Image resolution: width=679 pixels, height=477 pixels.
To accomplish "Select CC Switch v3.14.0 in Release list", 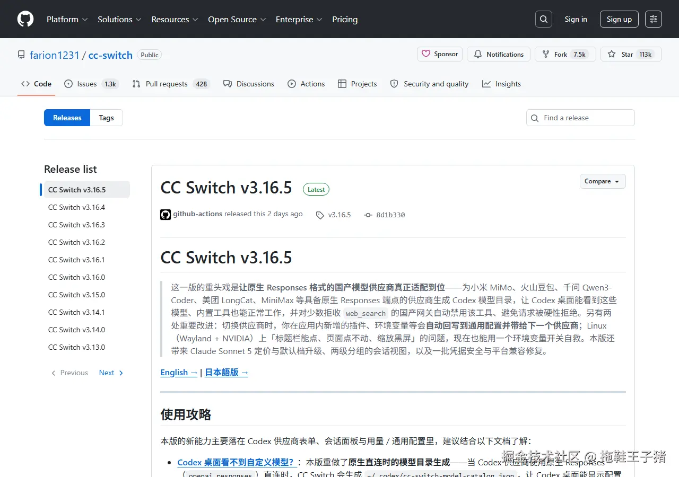I will 87,330.
